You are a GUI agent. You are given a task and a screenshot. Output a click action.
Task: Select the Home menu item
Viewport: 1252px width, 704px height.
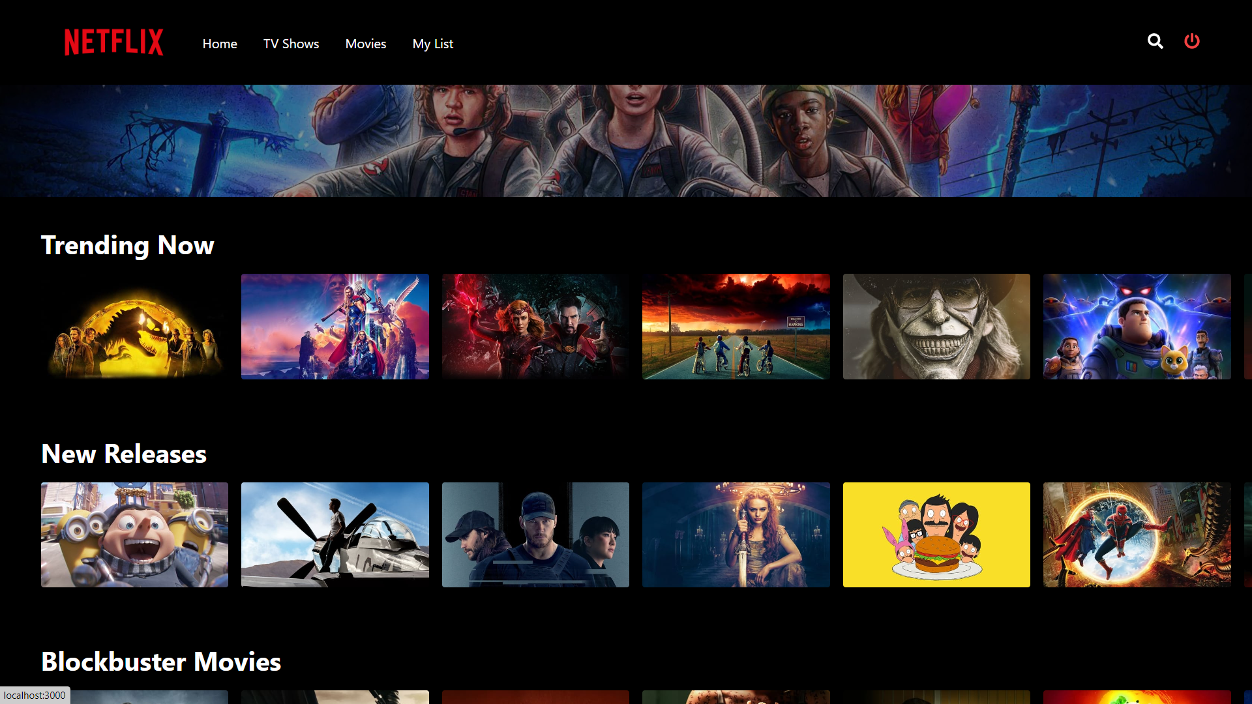pos(220,44)
